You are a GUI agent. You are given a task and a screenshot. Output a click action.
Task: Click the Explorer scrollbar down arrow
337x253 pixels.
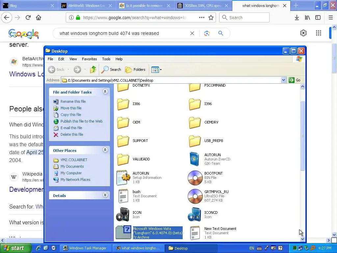click(302, 239)
